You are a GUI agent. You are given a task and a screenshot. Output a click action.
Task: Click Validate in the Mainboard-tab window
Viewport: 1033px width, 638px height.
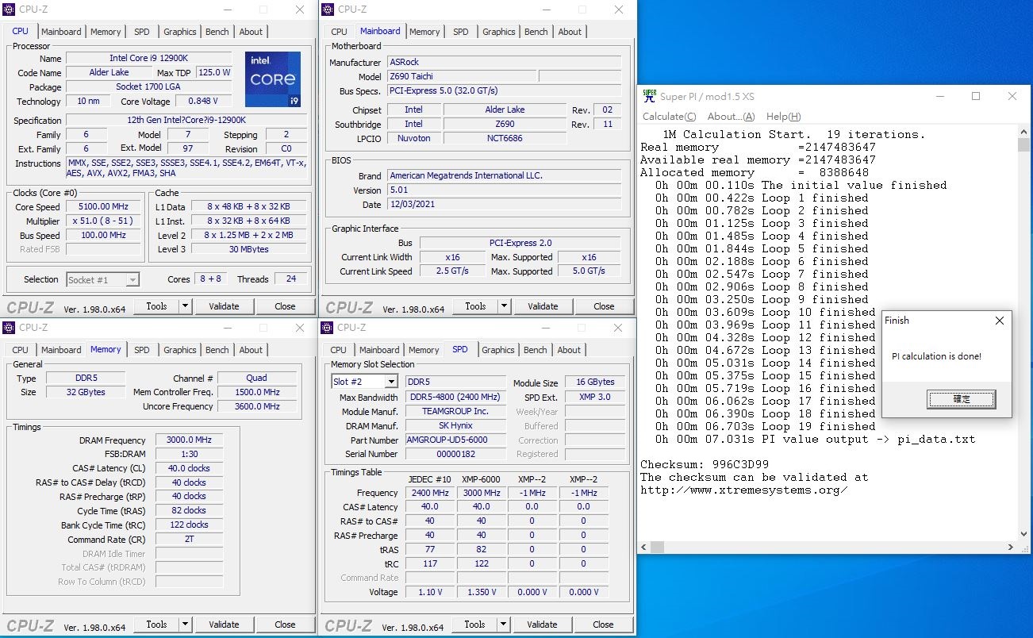pos(543,306)
